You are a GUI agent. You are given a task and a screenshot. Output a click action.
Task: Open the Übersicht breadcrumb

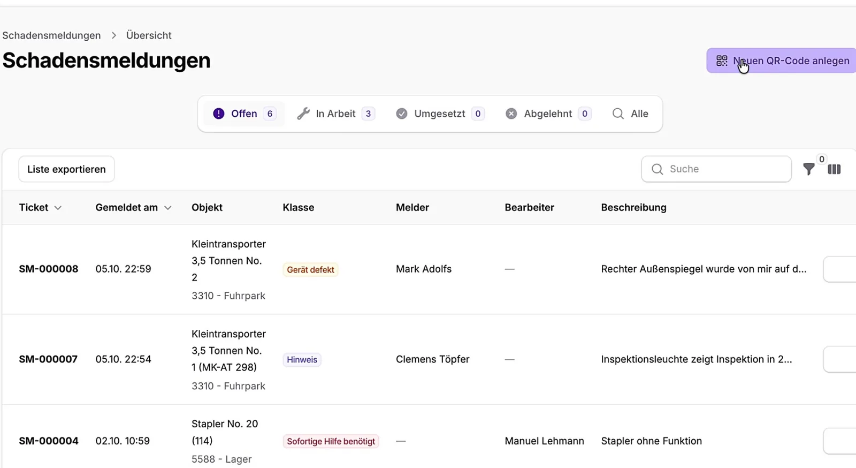149,35
